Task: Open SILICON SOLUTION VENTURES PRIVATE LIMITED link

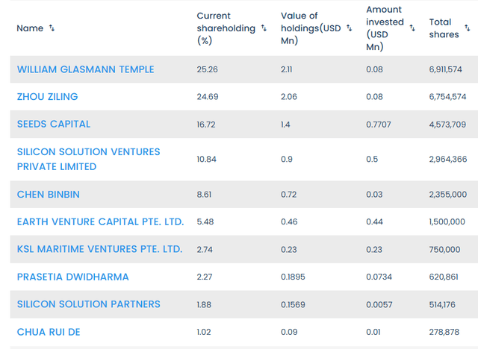Action: (x=88, y=159)
